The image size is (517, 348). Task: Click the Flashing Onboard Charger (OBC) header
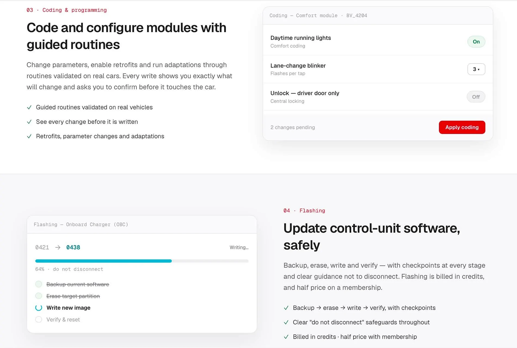coord(81,225)
